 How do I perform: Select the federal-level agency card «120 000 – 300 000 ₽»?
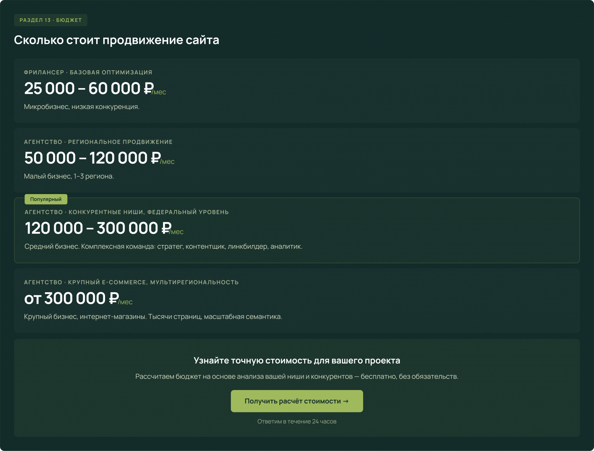coord(297,230)
